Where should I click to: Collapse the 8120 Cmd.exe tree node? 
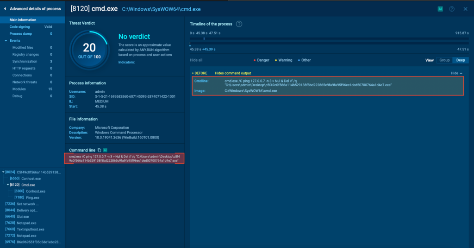(8, 185)
